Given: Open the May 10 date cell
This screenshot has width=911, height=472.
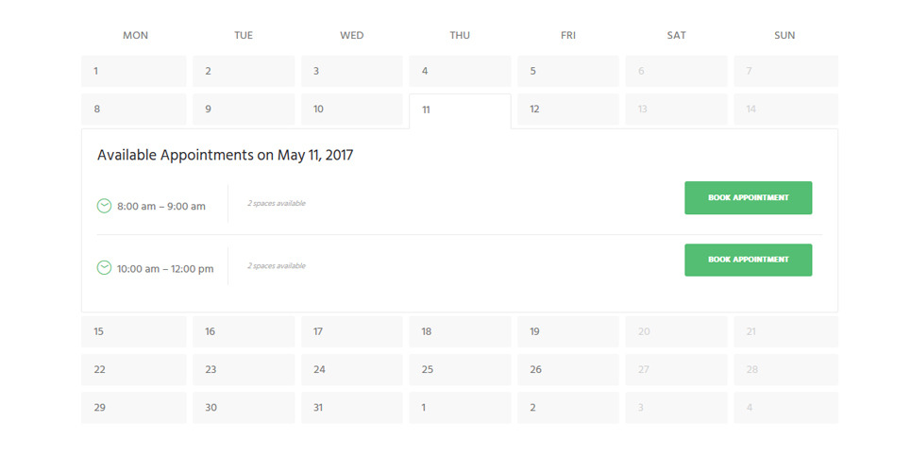Looking at the screenshot, I should 352,110.
